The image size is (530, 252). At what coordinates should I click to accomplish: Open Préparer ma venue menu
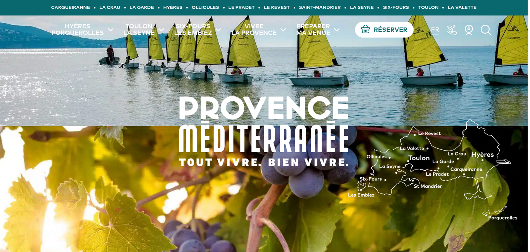[313, 30]
